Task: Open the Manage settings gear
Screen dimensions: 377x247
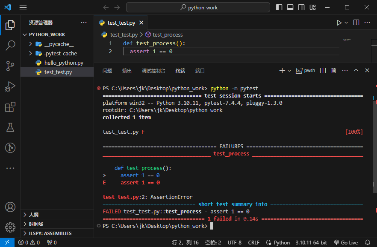Action: (10, 227)
